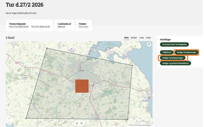This screenshot has height=127, width=204.
Task: Open the map settings gear icon
Action: coord(81,123)
